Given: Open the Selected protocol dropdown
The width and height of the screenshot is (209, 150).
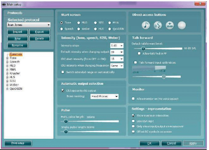Looking at the screenshot, I should 29,25.
